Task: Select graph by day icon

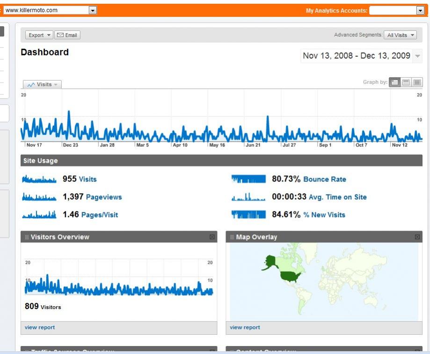Action: click(x=394, y=83)
